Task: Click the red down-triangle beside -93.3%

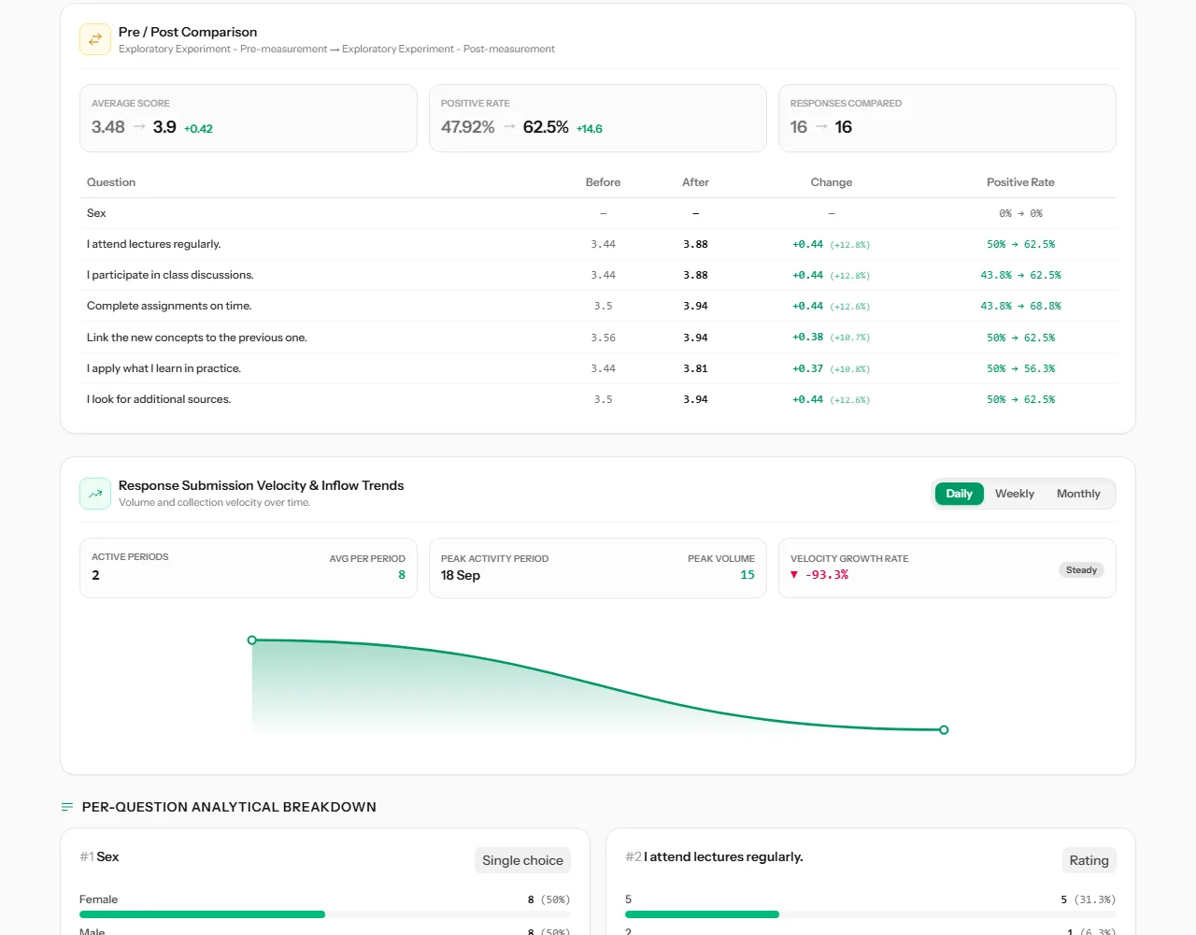Action: [x=794, y=575]
